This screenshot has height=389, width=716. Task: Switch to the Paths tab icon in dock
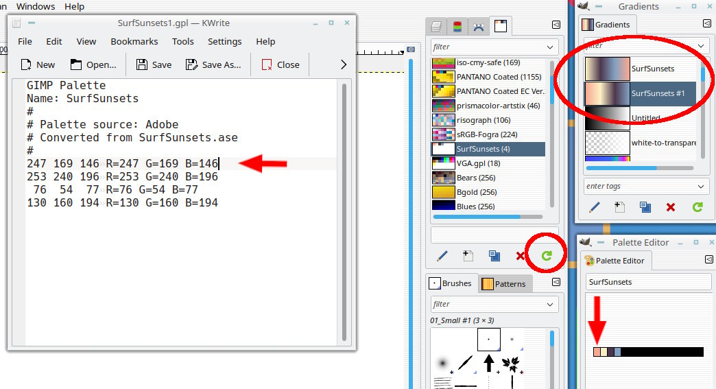(478, 27)
